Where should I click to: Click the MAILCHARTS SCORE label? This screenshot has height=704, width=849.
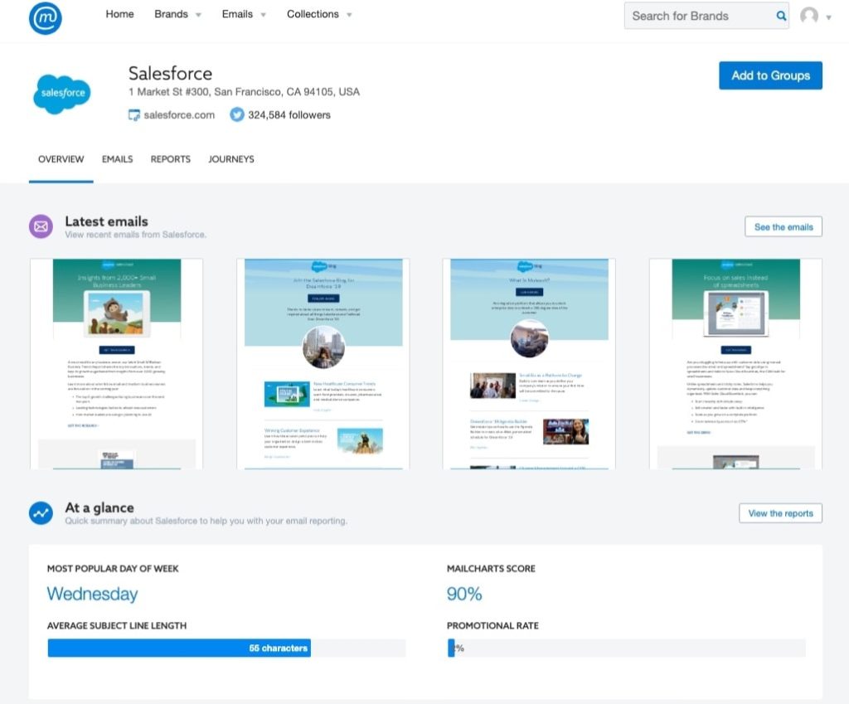click(x=491, y=569)
